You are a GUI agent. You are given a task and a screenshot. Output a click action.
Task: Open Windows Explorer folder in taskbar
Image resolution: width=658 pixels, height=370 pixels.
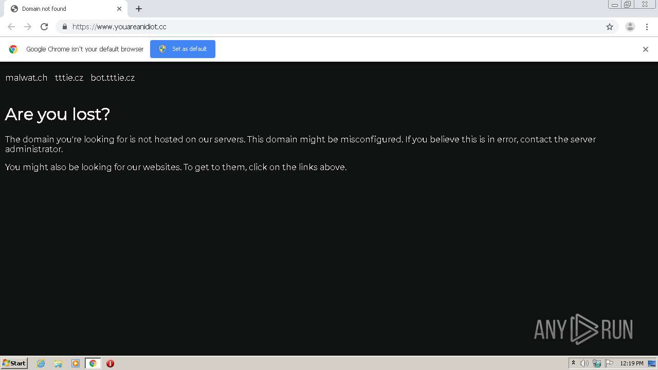58,363
